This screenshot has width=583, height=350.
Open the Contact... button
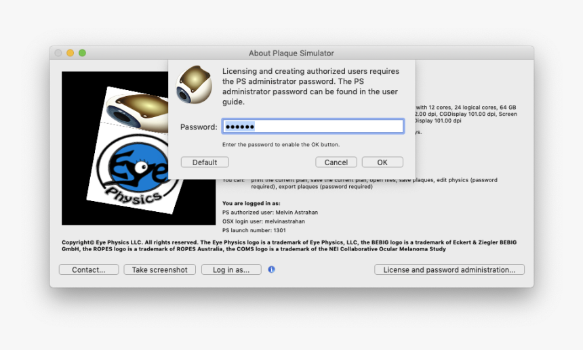coord(89,269)
